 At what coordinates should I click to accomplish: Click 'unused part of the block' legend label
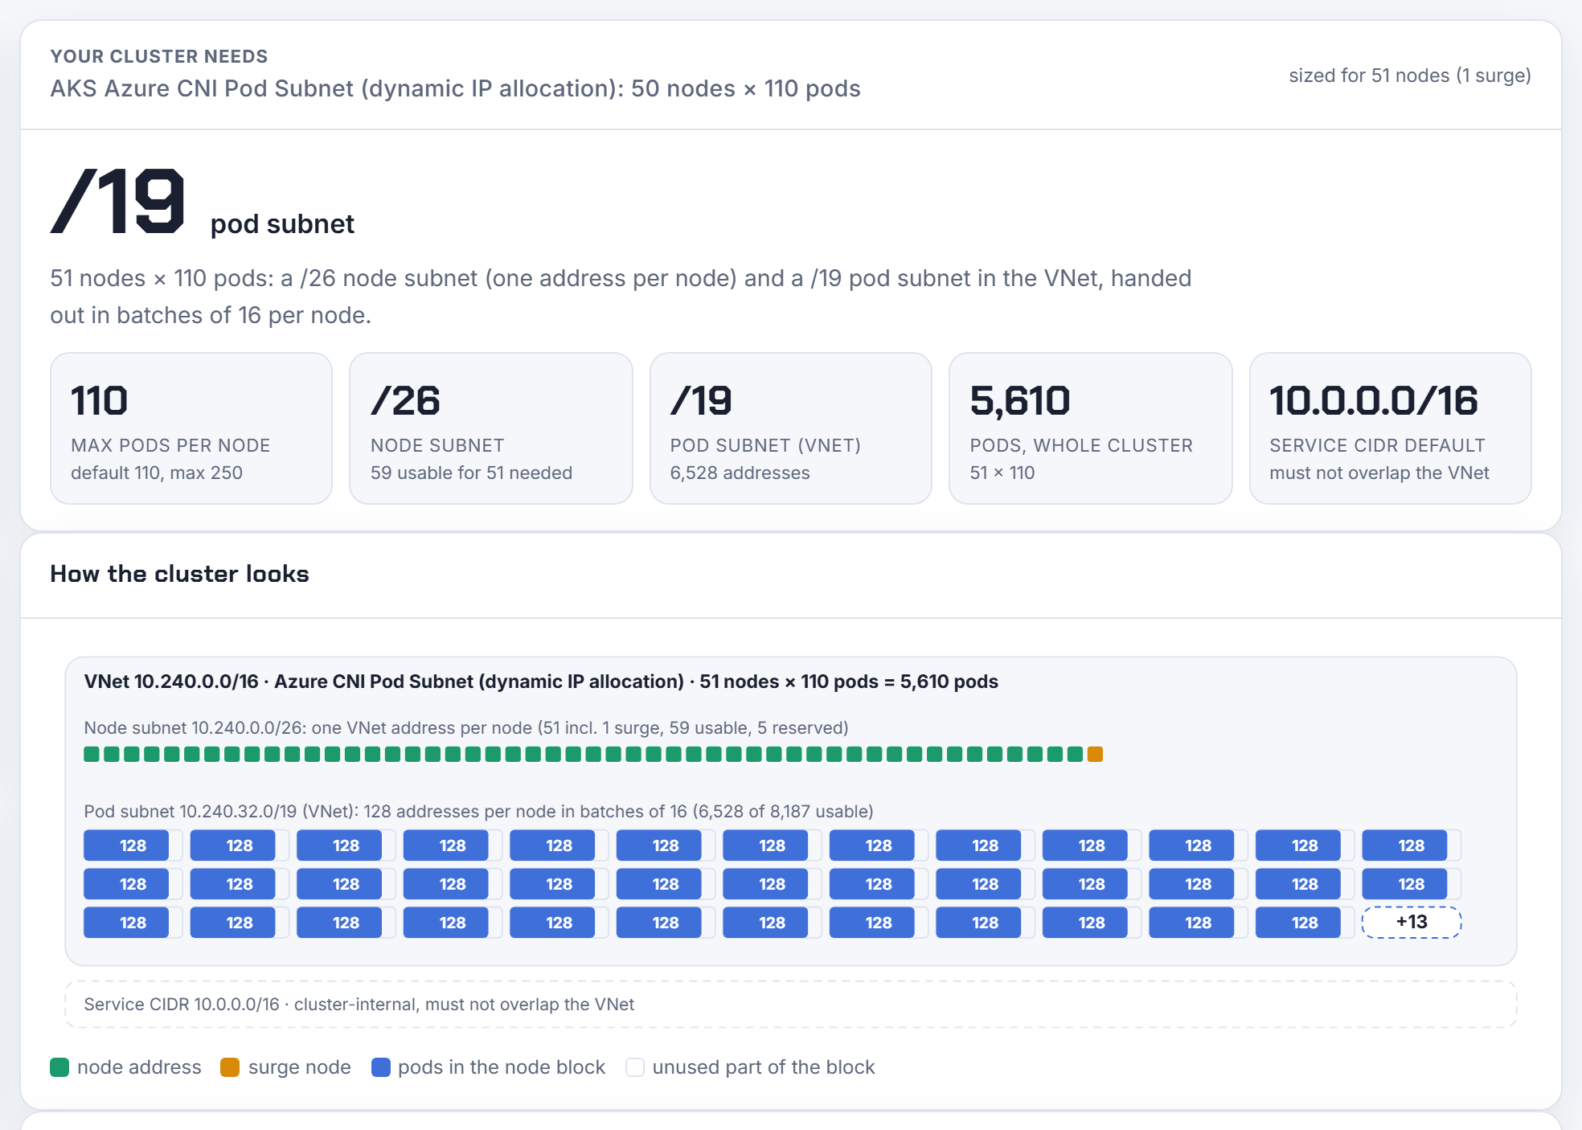point(764,1067)
